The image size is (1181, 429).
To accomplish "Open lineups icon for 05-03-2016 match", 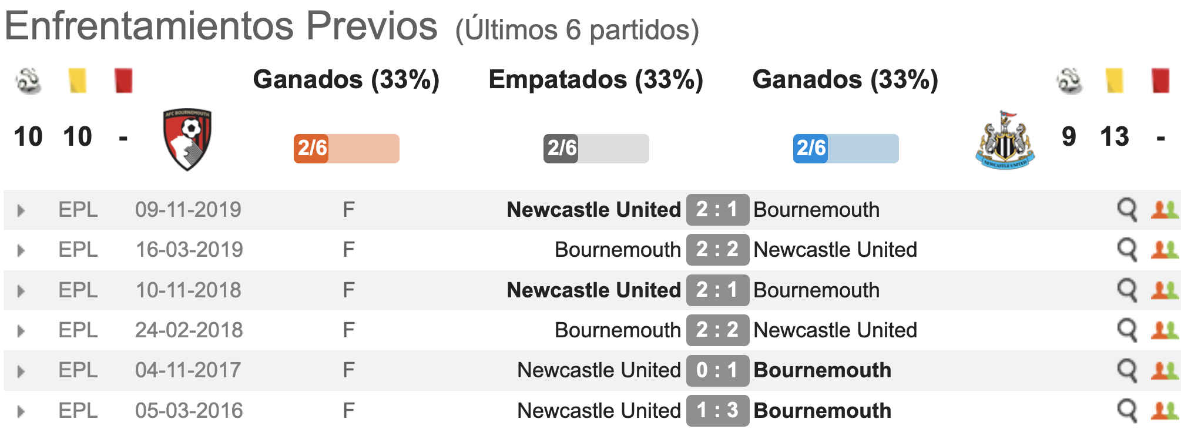I will (x=1165, y=411).
